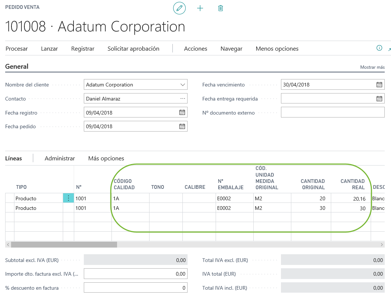Click E0002 in the first row
391x303 pixels.
(x=224, y=198)
